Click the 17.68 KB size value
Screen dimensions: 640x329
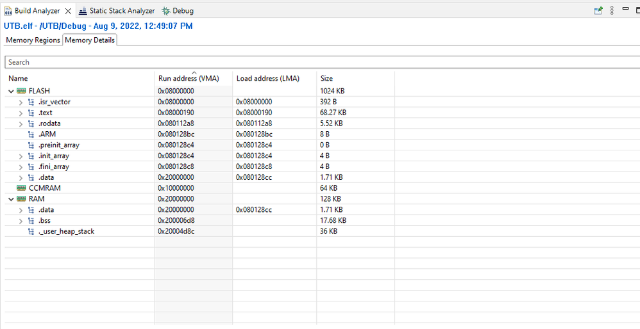pyautogui.click(x=333, y=220)
